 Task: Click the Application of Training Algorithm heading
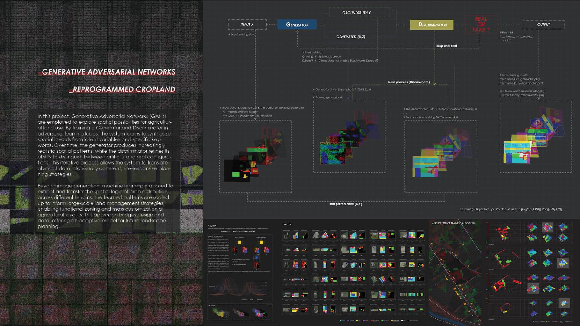pos(453,223)
